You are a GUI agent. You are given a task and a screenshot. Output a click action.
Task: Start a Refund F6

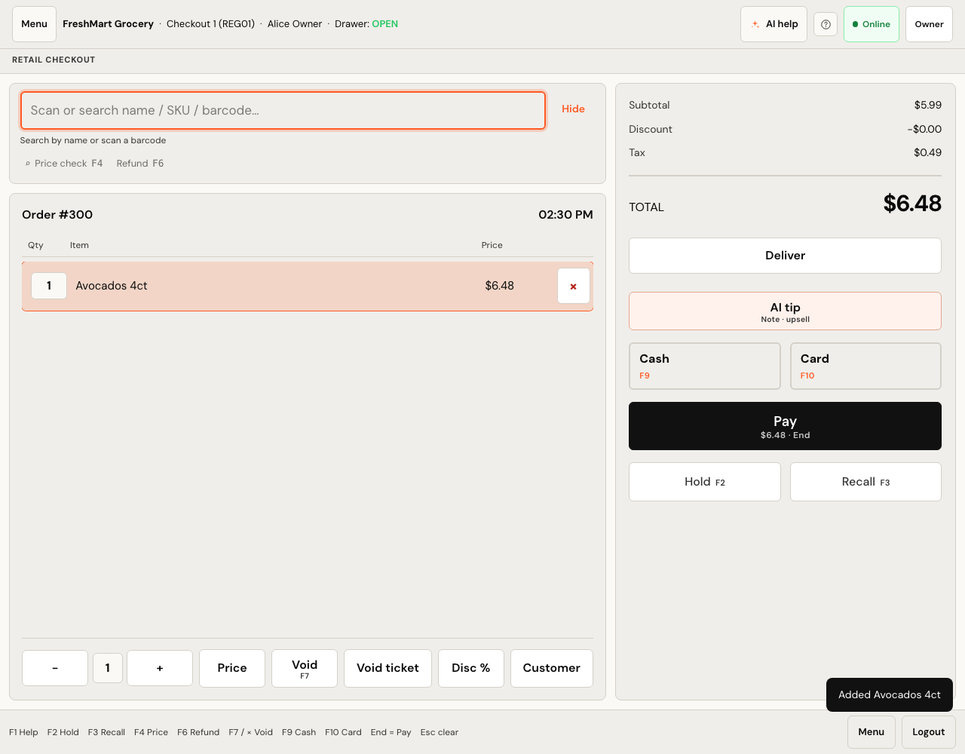click(x=140, y=164)
